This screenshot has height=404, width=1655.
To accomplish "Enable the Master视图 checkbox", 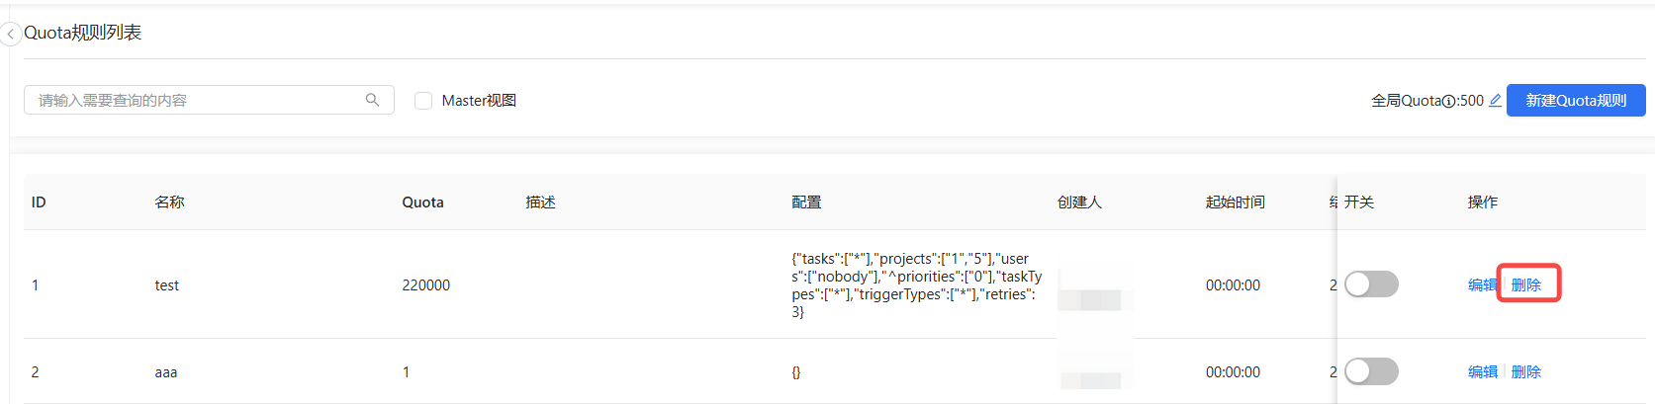I will (x=423, y=101).
